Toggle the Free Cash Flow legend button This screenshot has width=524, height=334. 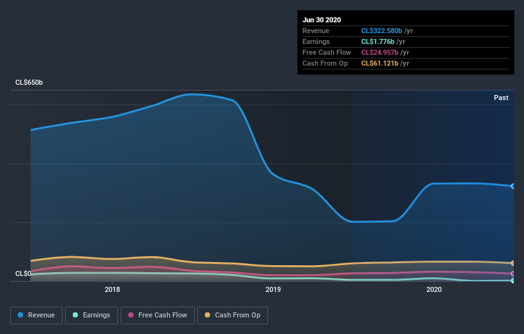pos(158,316)
